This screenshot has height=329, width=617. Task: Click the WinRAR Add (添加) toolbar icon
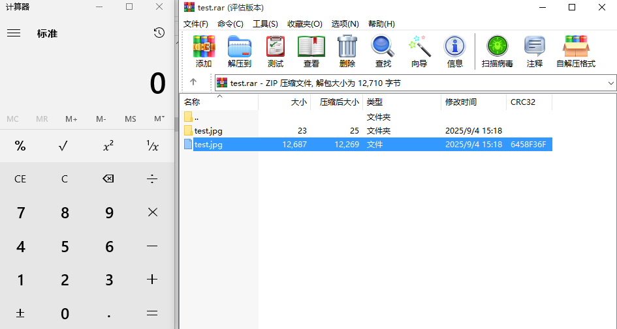(204, 51)
